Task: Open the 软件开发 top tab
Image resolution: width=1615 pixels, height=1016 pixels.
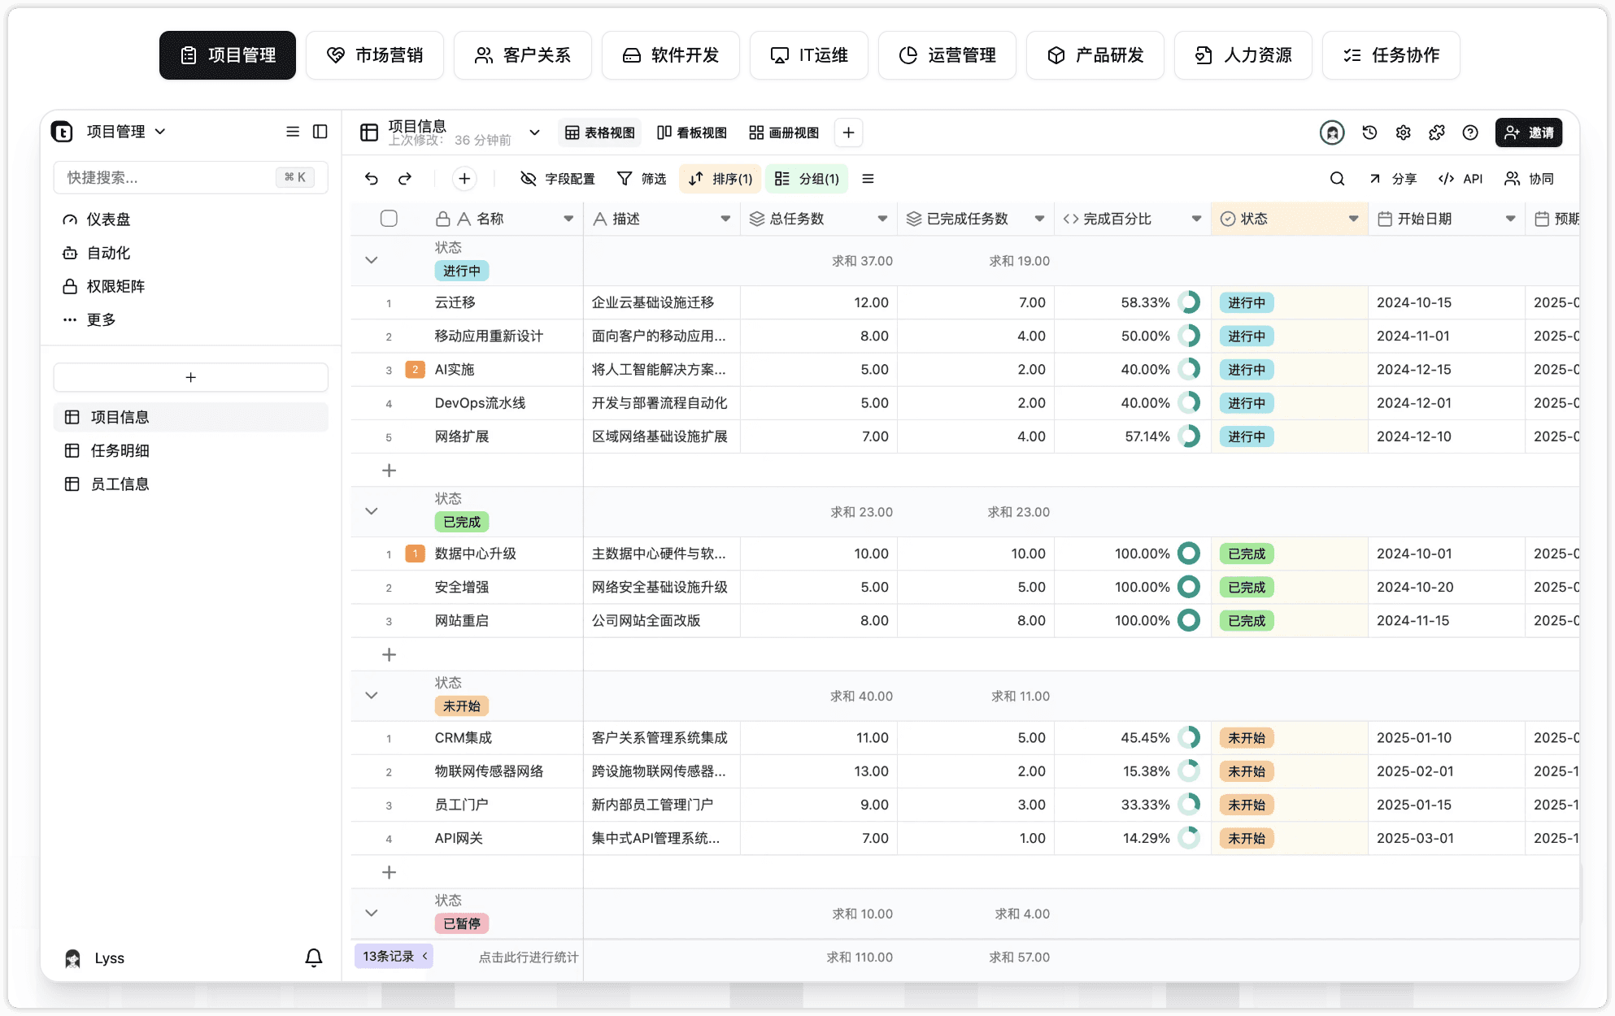Action: coord(671,55)
